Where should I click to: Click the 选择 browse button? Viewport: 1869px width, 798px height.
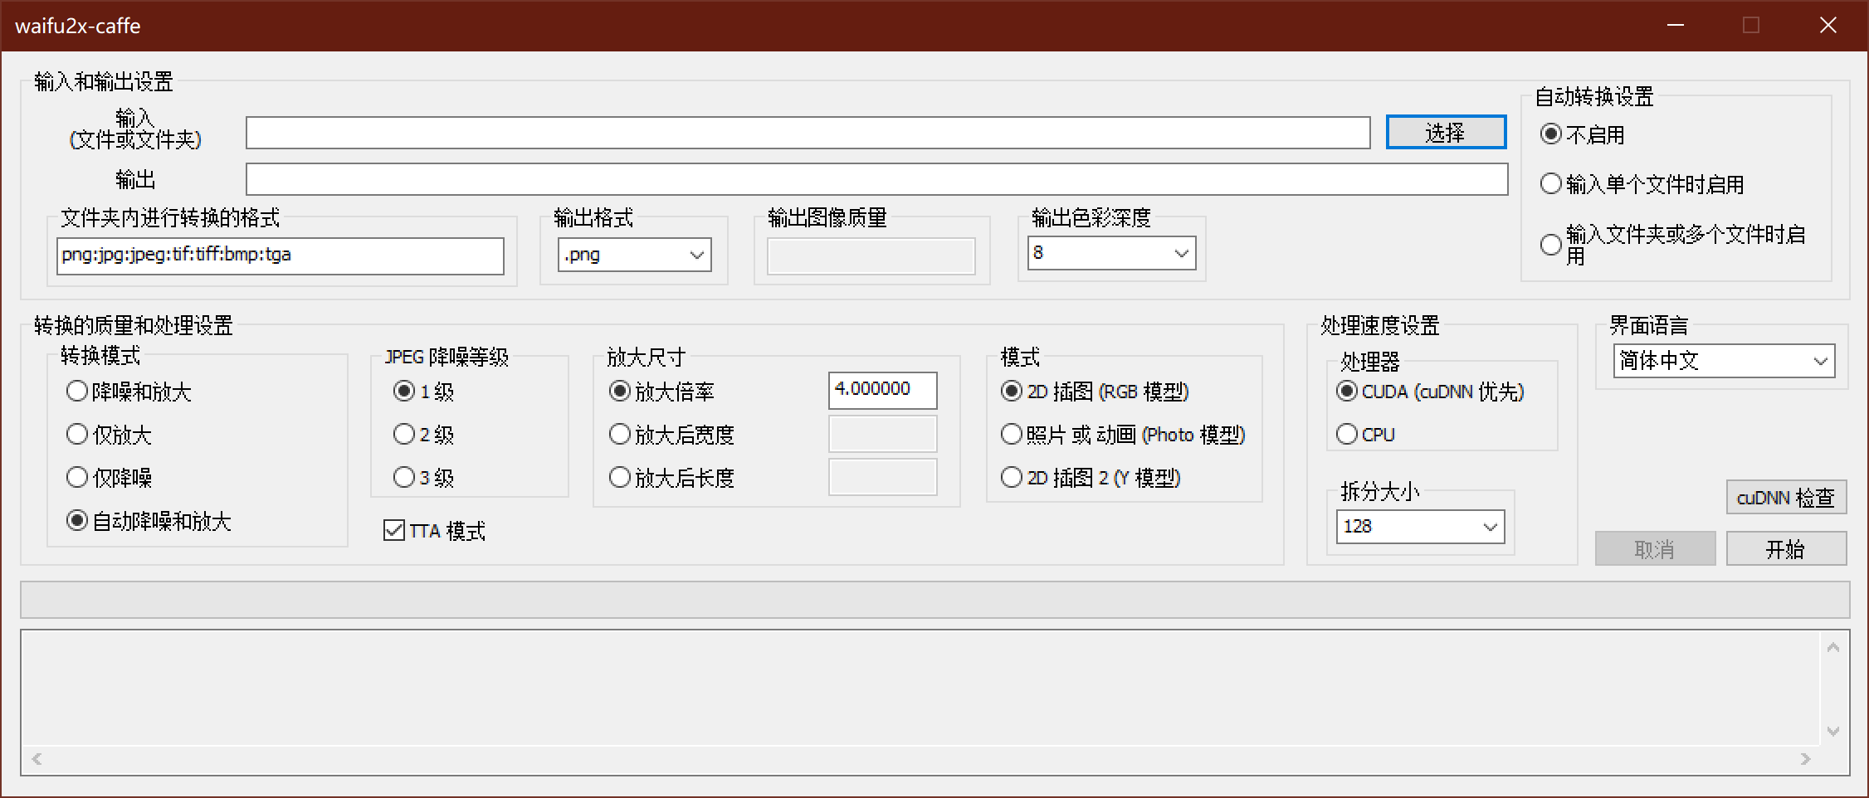1446,133
